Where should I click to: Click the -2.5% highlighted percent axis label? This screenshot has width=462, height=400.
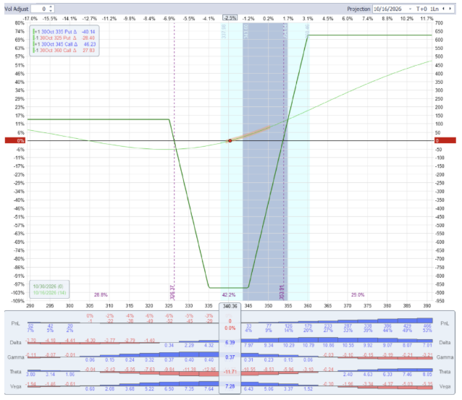tap(230, 18)
